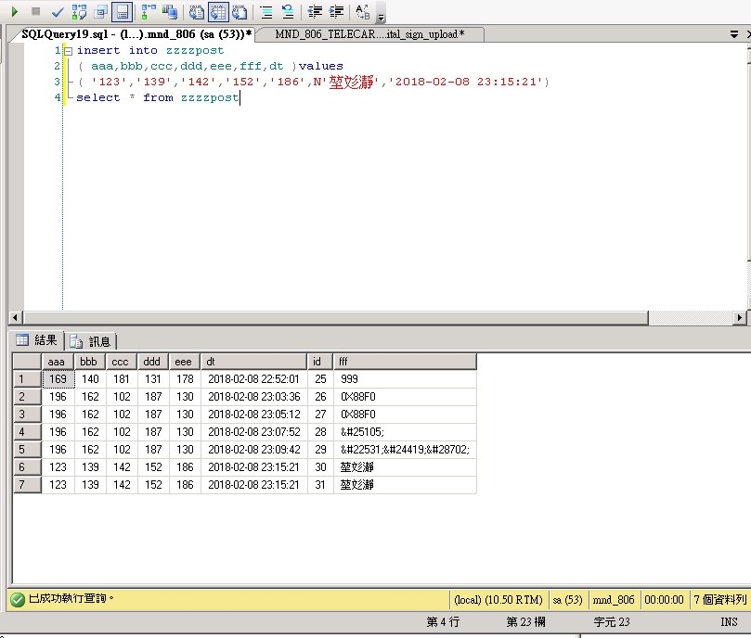Click the zzzzpost table name in line 1
The height and width of the screenshot is (638, 751).
point(195,50)
